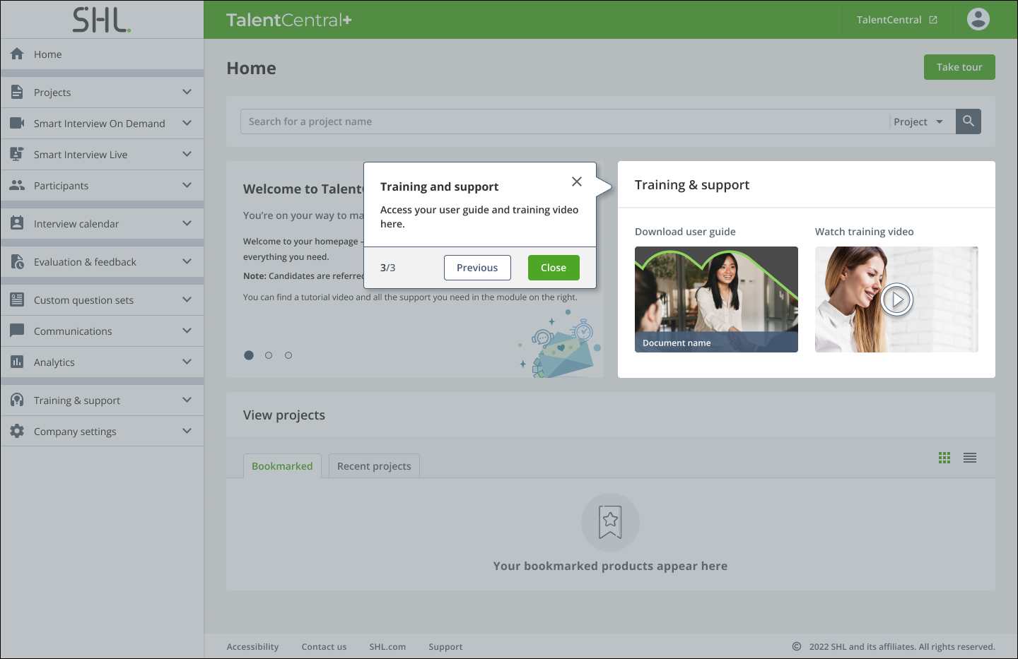Click the Custom question sets list icon
This screenshot has width=1018, height=659.
tap(17, 299)
